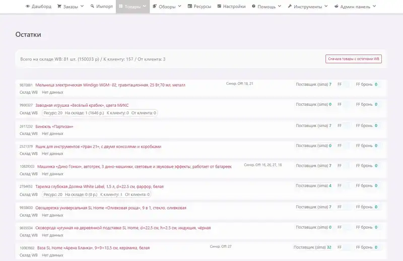Click the text Синхр. Off: 16, 26, 27, 18
Viewport: 403px width, 261px height.
coord(263,165)
